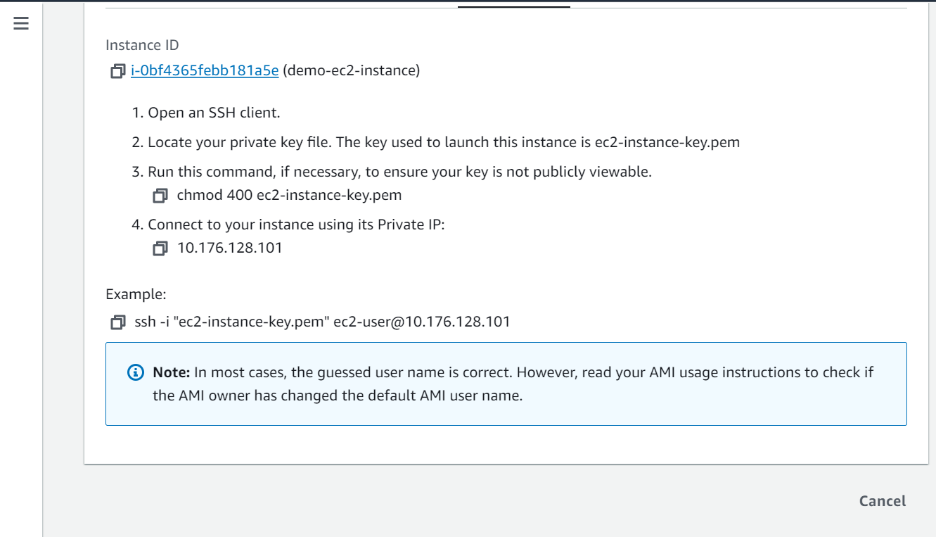Click the chmod 400 ec2-instance-key.pem command text
The image size is (936, 537).
pos(289,195)
